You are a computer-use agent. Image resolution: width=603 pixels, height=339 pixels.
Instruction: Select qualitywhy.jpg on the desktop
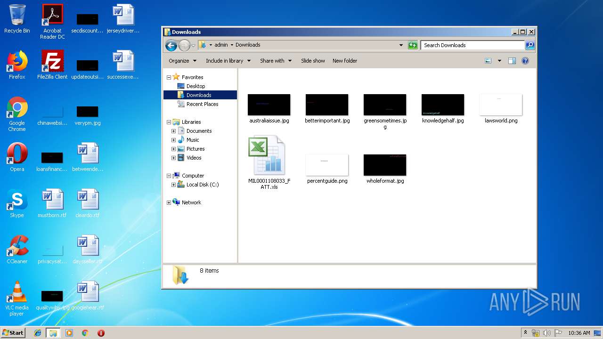coord(52,300)
